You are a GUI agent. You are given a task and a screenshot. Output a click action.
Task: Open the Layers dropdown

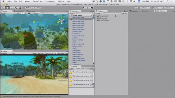tap(157, 8)
